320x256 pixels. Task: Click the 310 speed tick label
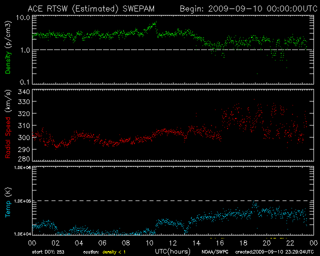coord(24,125)
